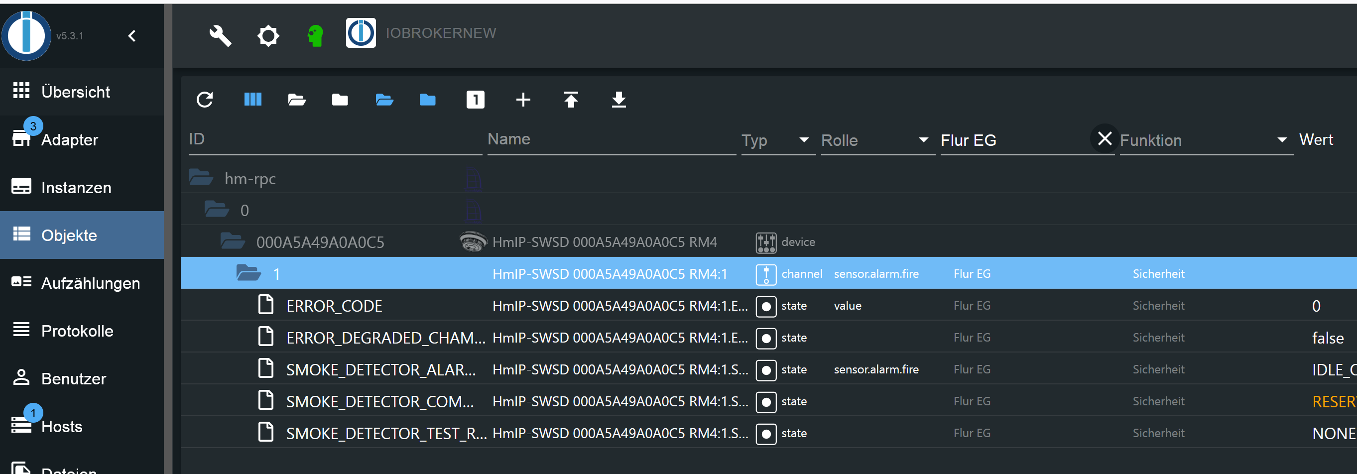Refresh the objects list

[206, 100]
